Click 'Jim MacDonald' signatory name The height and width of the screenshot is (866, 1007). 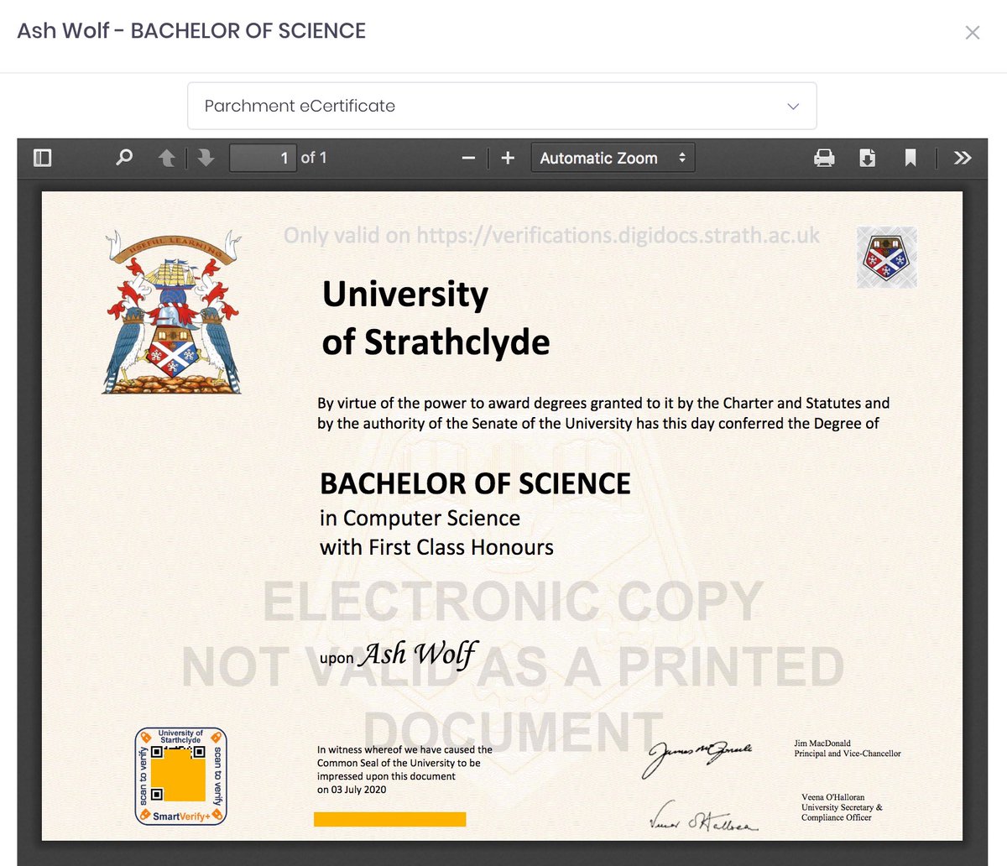pyautogui.click(x=822, y=743)
